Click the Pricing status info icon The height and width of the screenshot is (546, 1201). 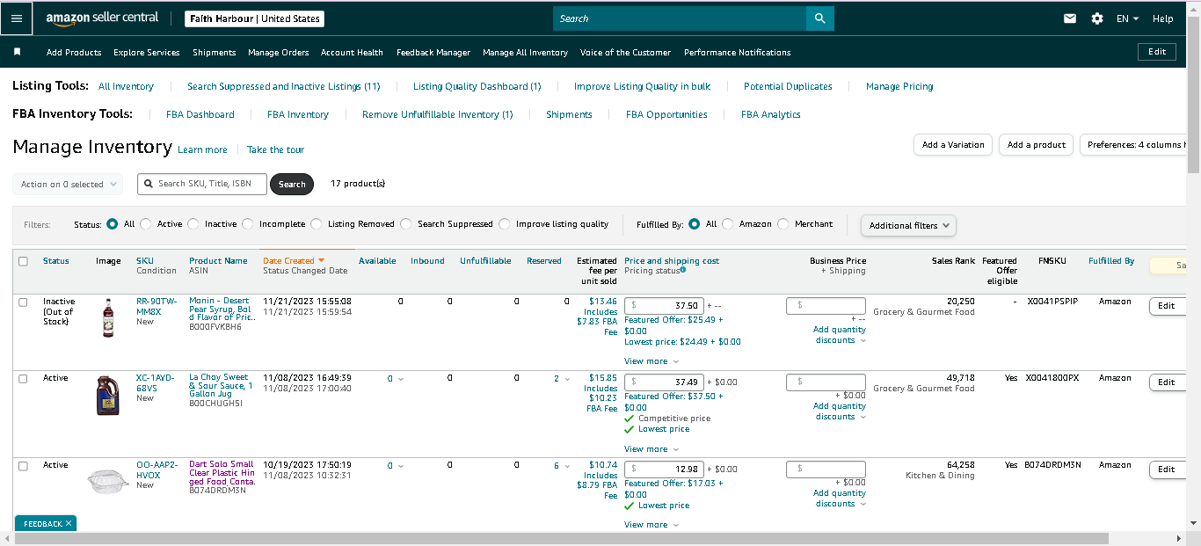[x=683, y=271]
